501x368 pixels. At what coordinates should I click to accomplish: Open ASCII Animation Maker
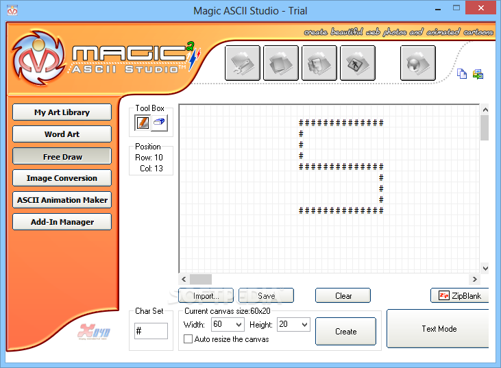pos(62,200)
